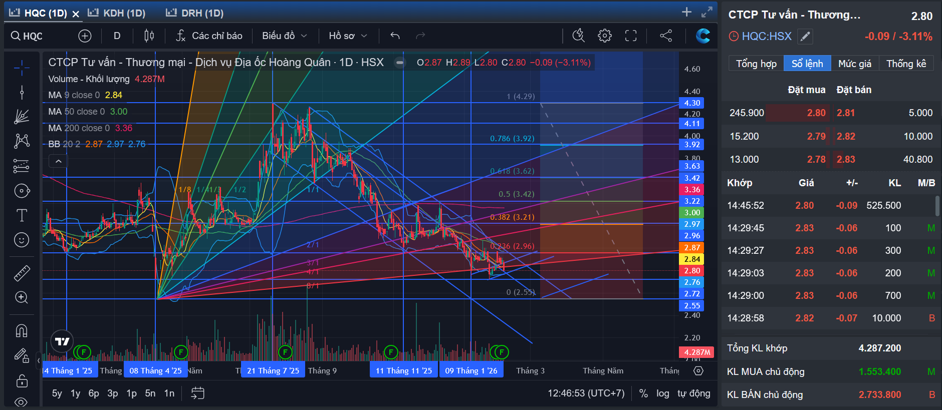
Task: Hide all drawings with the eye icon
Action: coord(22,402)
